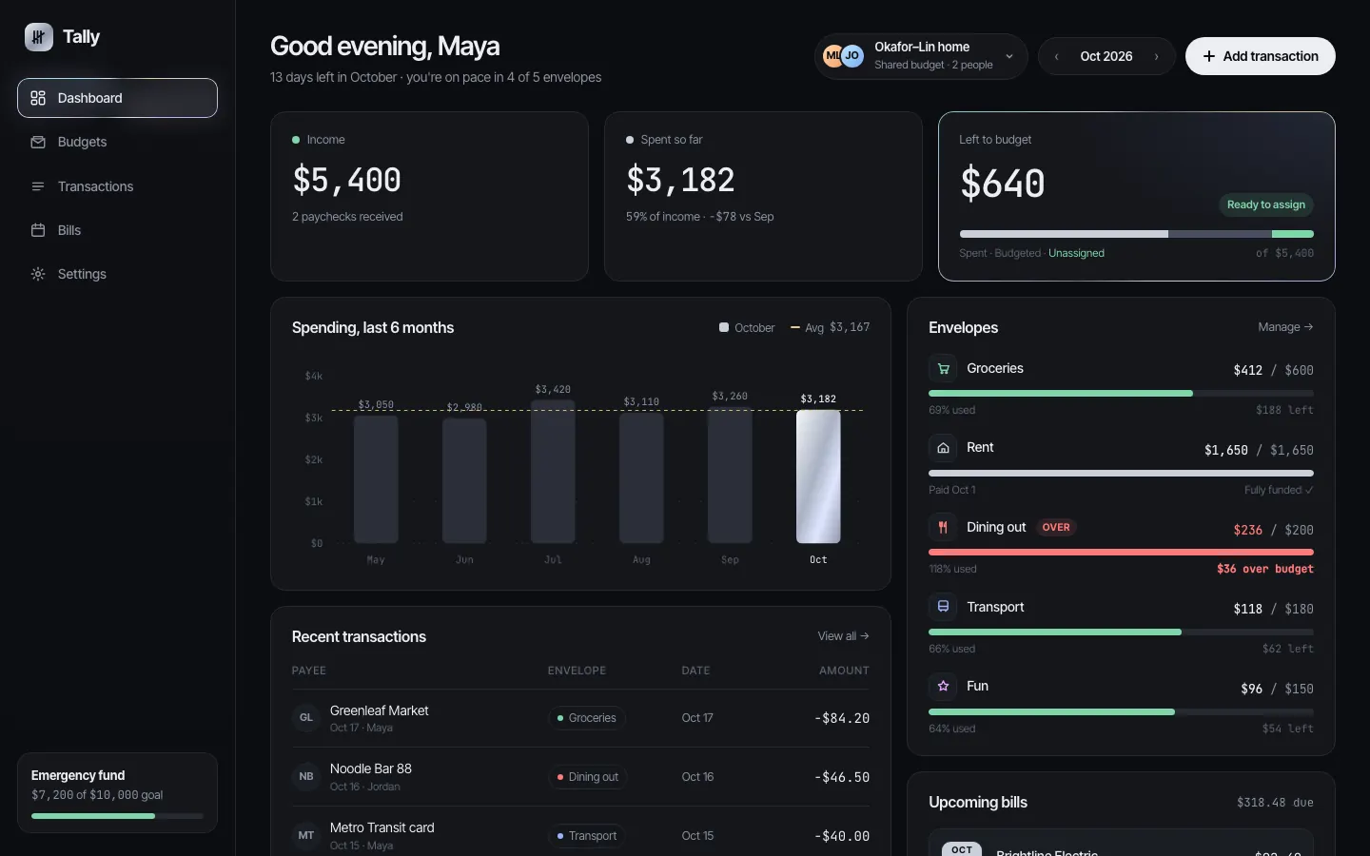Click the Add transaction button
This screenshot has width=1370, height=856.
pyautogui.click(x=1261, y=56)
